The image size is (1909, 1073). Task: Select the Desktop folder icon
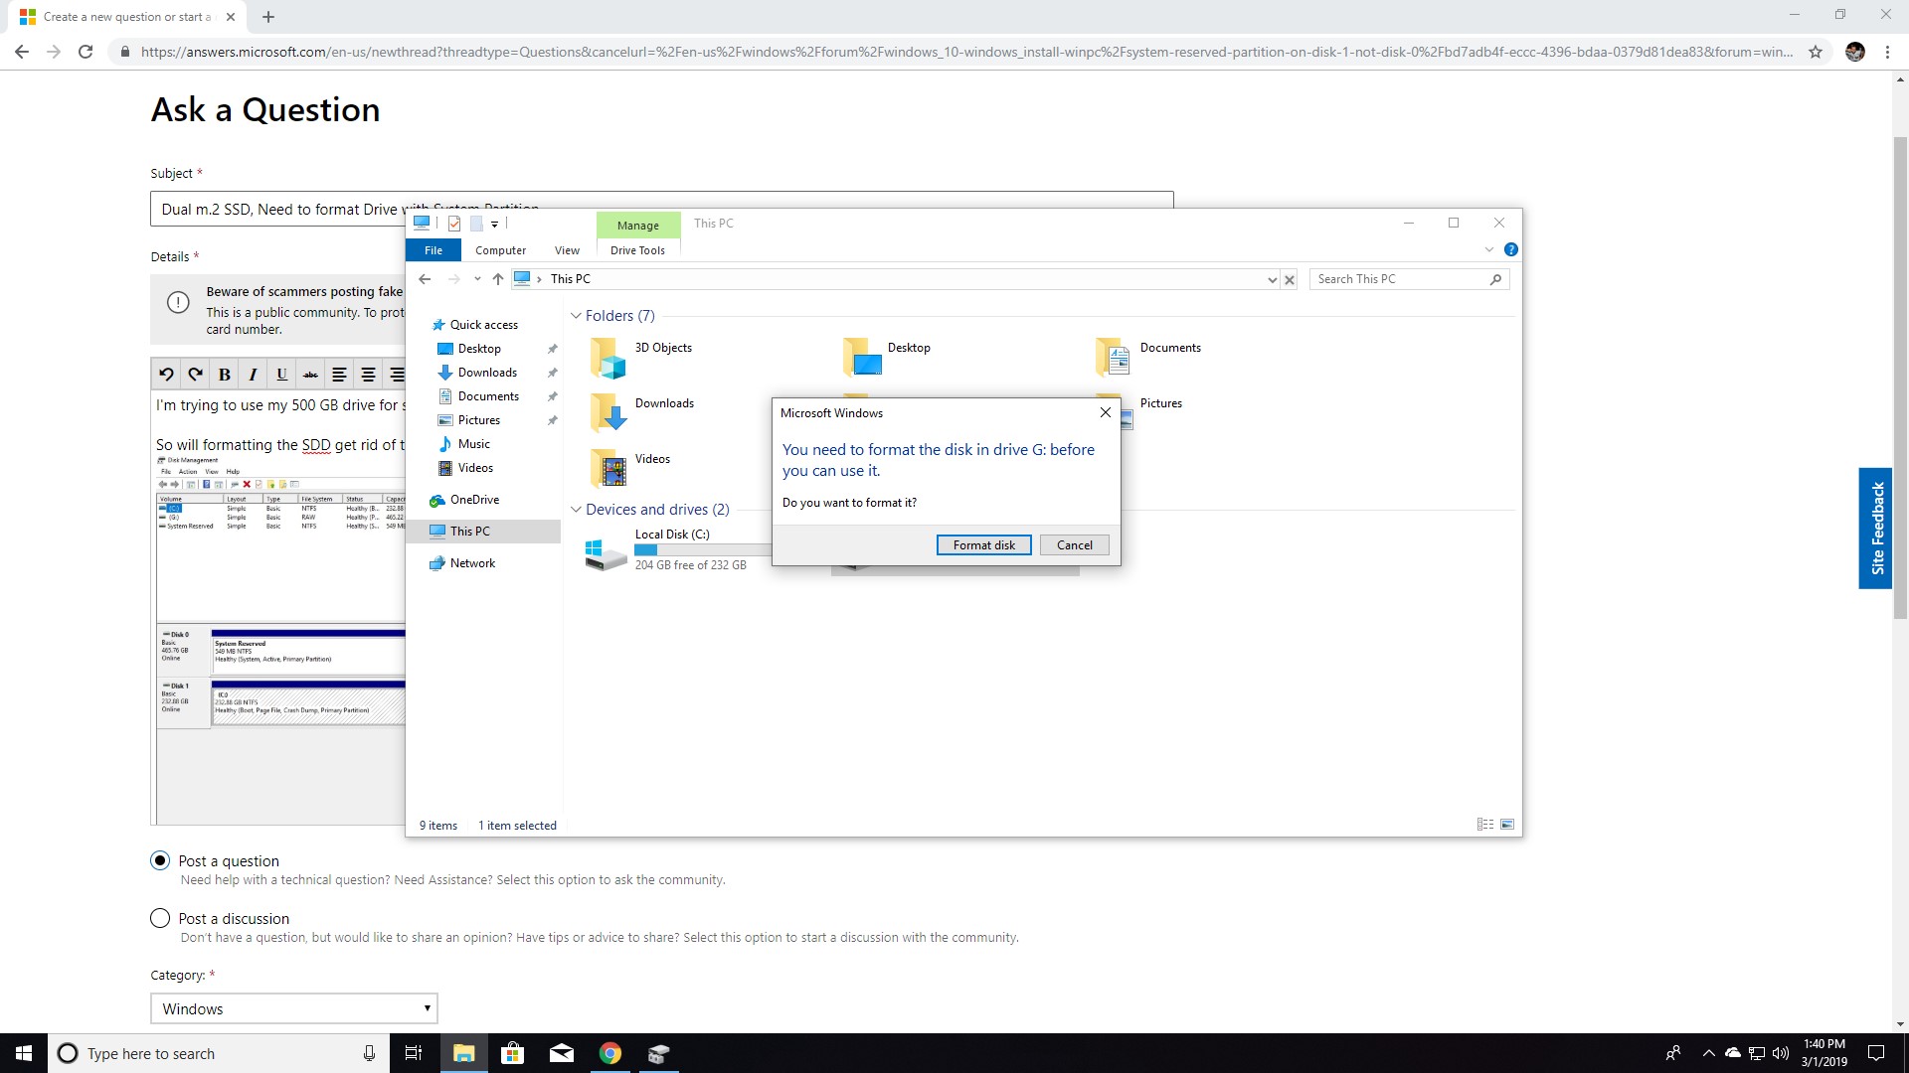click(x=861, y=358)
